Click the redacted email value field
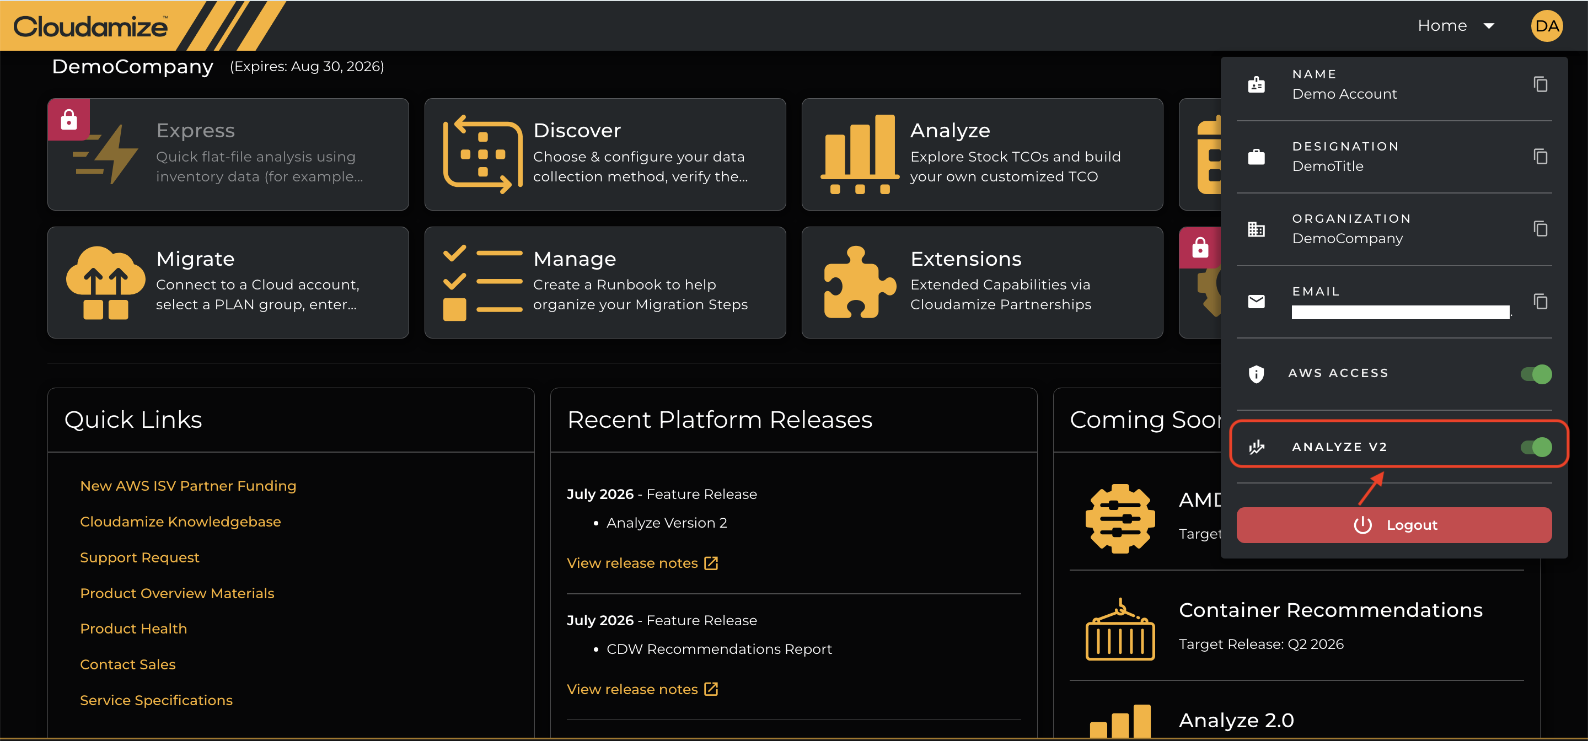Viewport: 1588px width, 741px height. [x=1400, y=312]
